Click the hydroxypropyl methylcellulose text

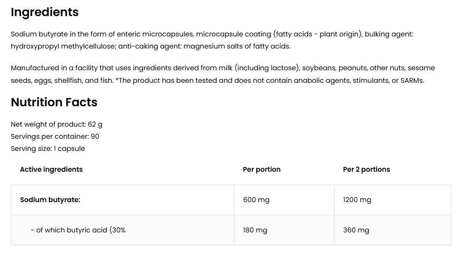(x=63, y=46)
